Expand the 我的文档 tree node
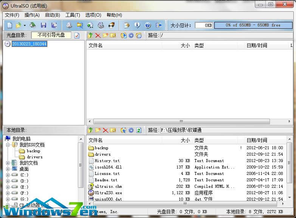This screenshot has height=218, width=296. click(x=8, y=163)
